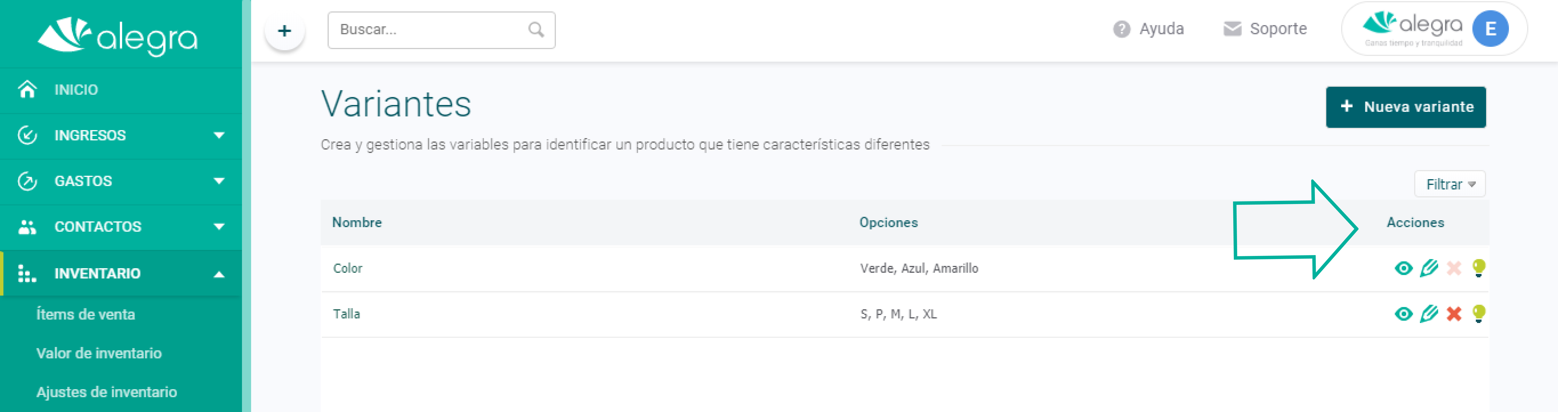The height and width of the screenshot is (412, 1558).
Task: Toggle the Color variant lightbulb status
Action: [1479, 268]
